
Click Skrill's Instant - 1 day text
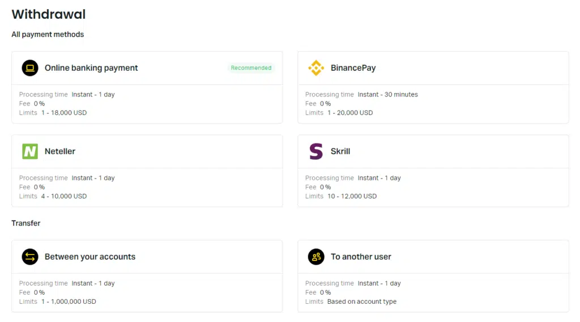[x=379, y=178]
